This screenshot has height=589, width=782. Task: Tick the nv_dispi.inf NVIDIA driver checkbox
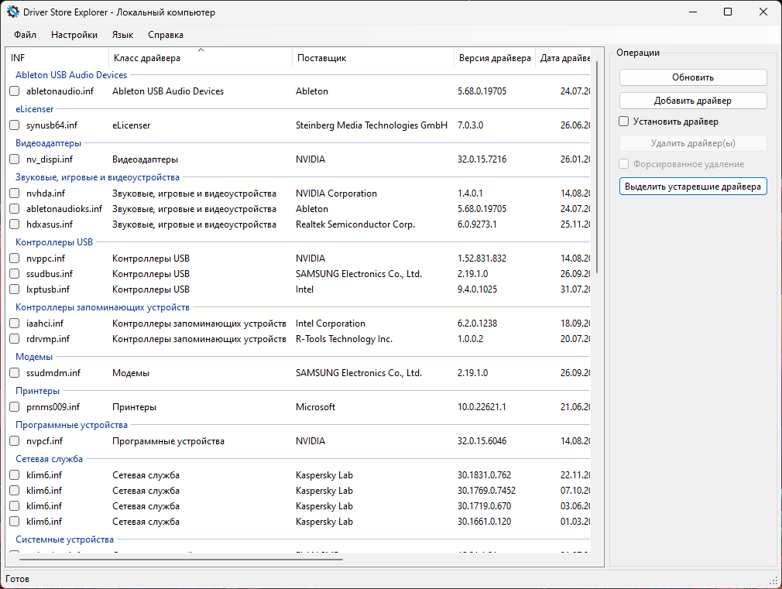[15, 159]
